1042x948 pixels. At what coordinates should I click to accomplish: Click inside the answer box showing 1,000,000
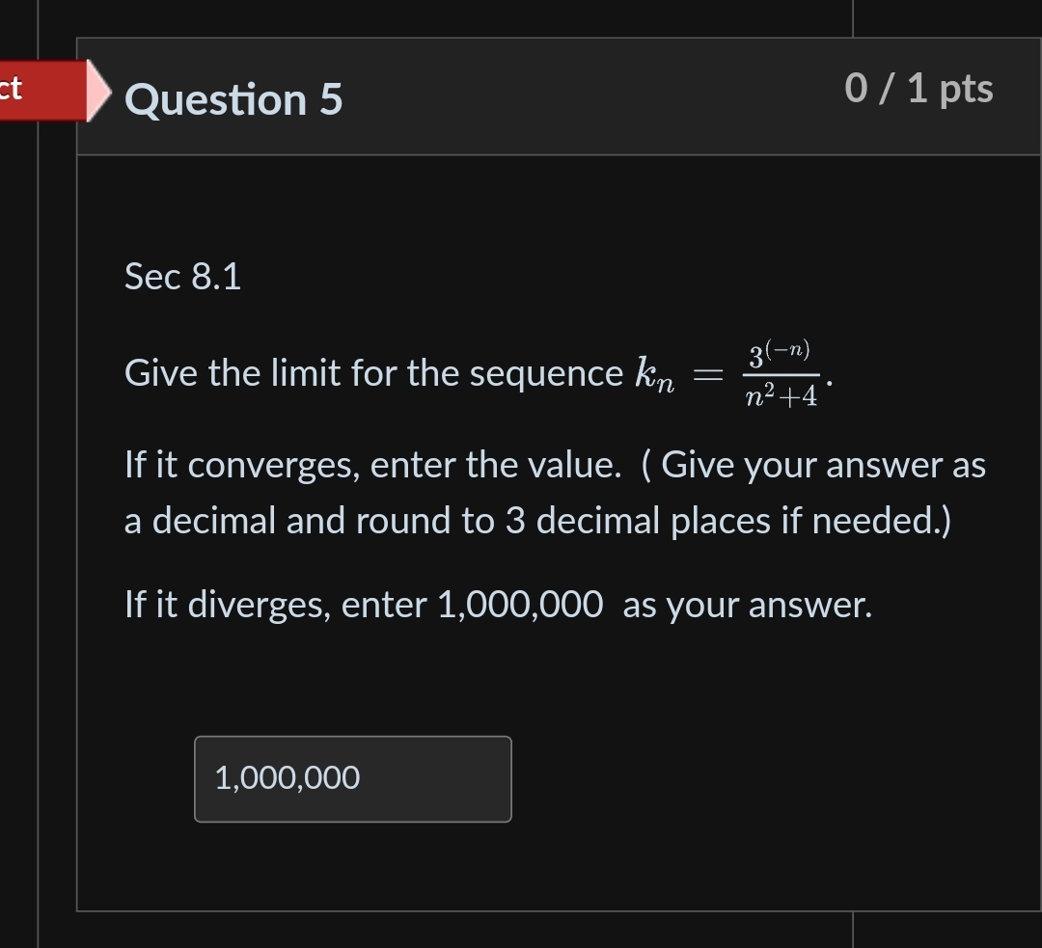[x=352, y=778]
